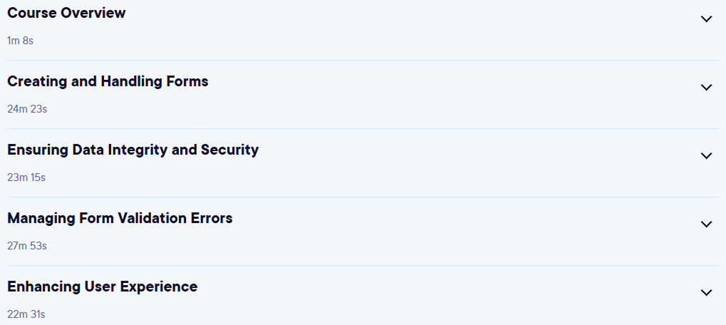The width and height of the screenshot is (726, 325).
Task: Click divider under Ensuring Data Integrity section
Action: pyautogui.click(x=363, y=197)
